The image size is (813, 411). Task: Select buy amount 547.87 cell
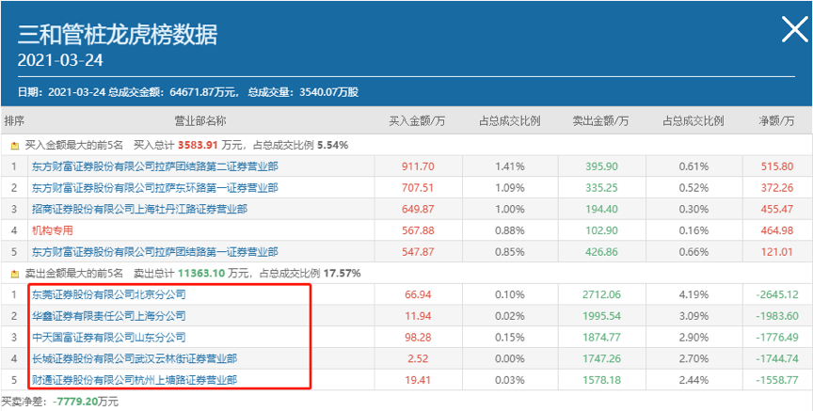(418, 252)
